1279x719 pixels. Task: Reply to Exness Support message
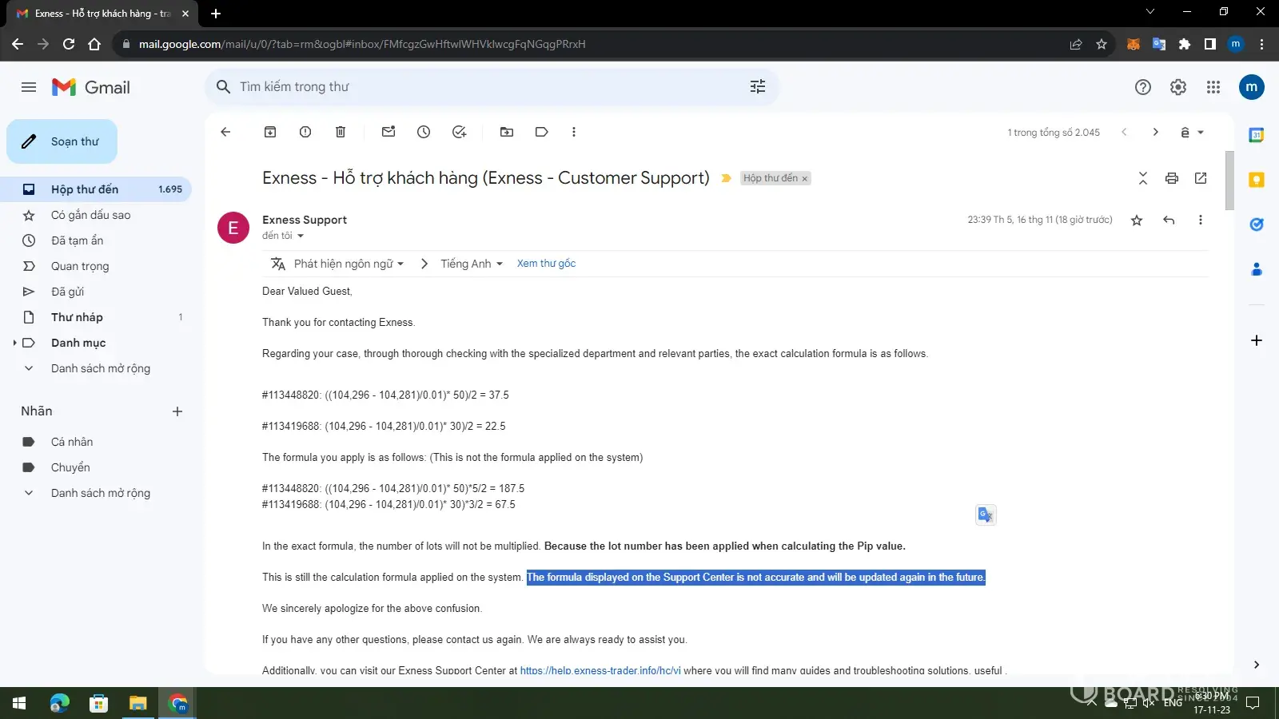[1169, 220]
